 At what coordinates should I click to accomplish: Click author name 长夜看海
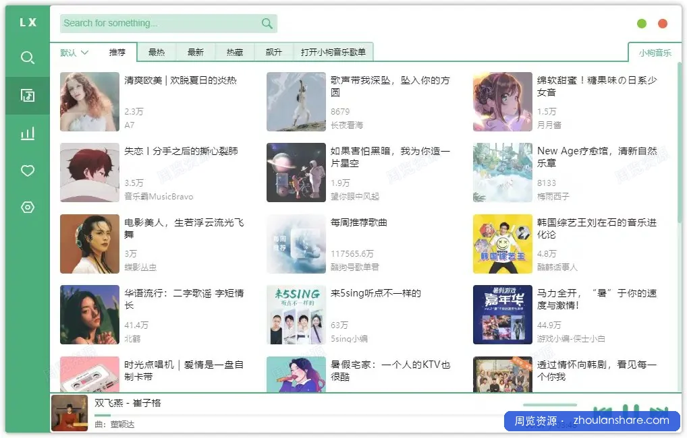click(347, 125)
